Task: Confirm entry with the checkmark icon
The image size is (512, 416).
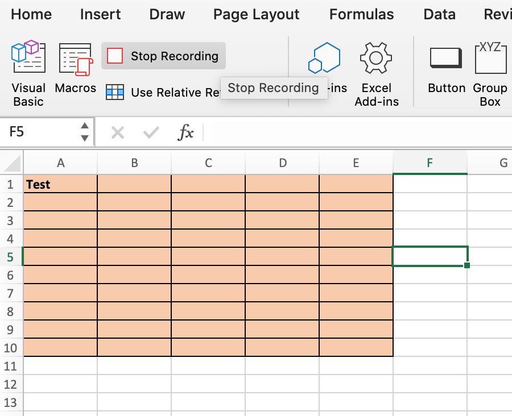Action: (x=151, y=132)
